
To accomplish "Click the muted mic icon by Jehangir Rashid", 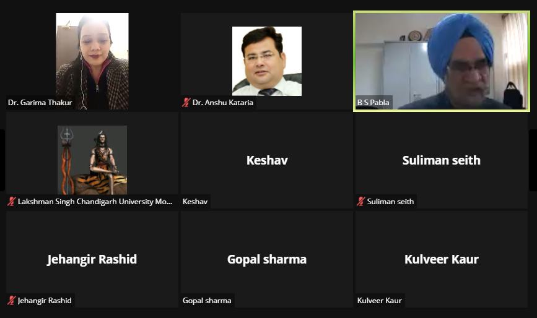I will (12, 300).
